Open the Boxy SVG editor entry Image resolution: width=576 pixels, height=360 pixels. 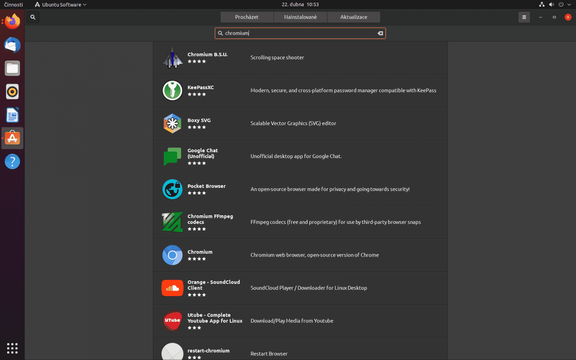point(172,123)
